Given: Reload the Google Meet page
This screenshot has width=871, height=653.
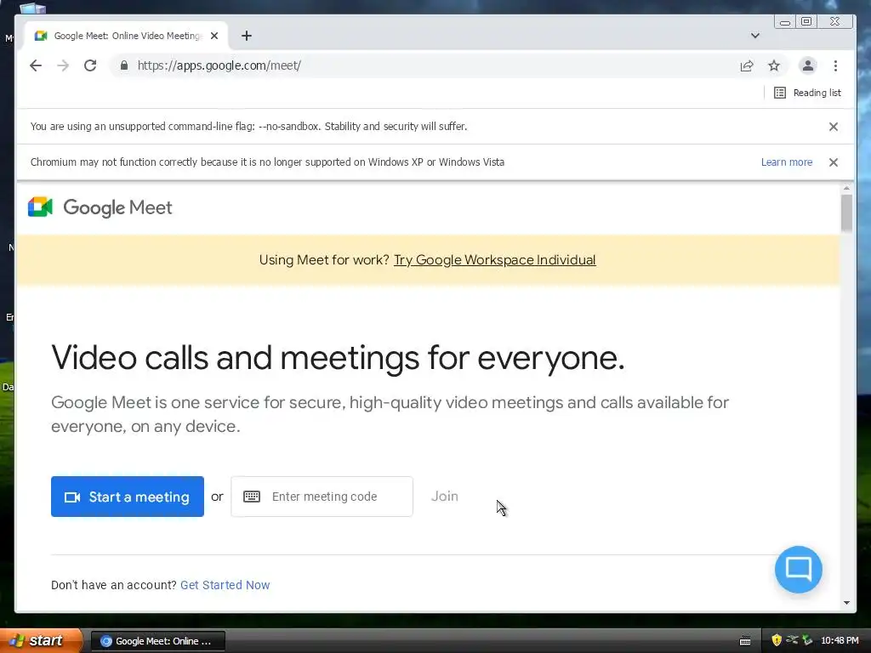Looking at the screenshot, I should click(90, 65).
